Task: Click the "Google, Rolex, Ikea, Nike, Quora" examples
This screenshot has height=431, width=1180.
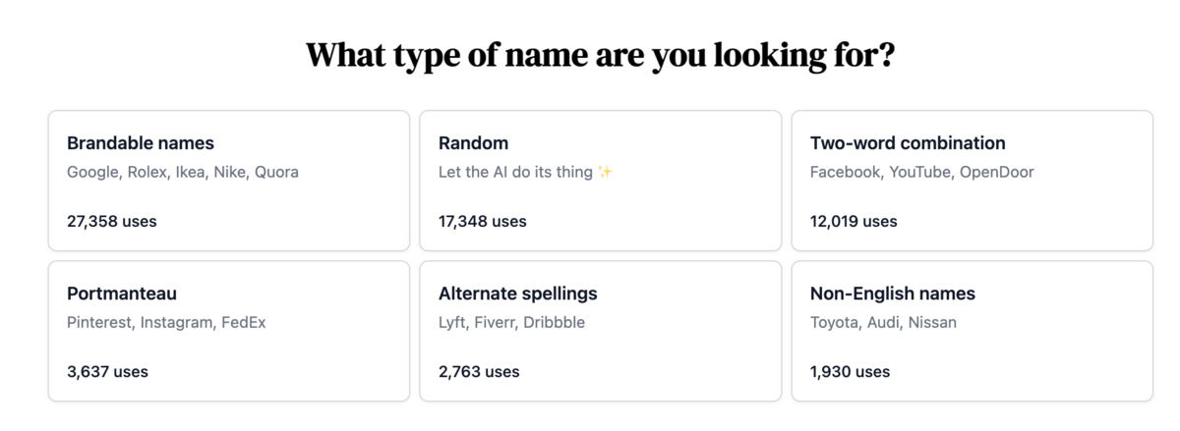Action: click(183, 172)
